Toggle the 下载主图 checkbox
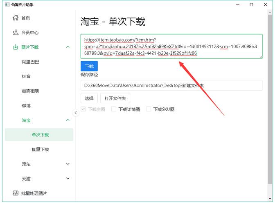Image resolution: width=275 pixels, height=204 pixels. [x=83, y=109]
